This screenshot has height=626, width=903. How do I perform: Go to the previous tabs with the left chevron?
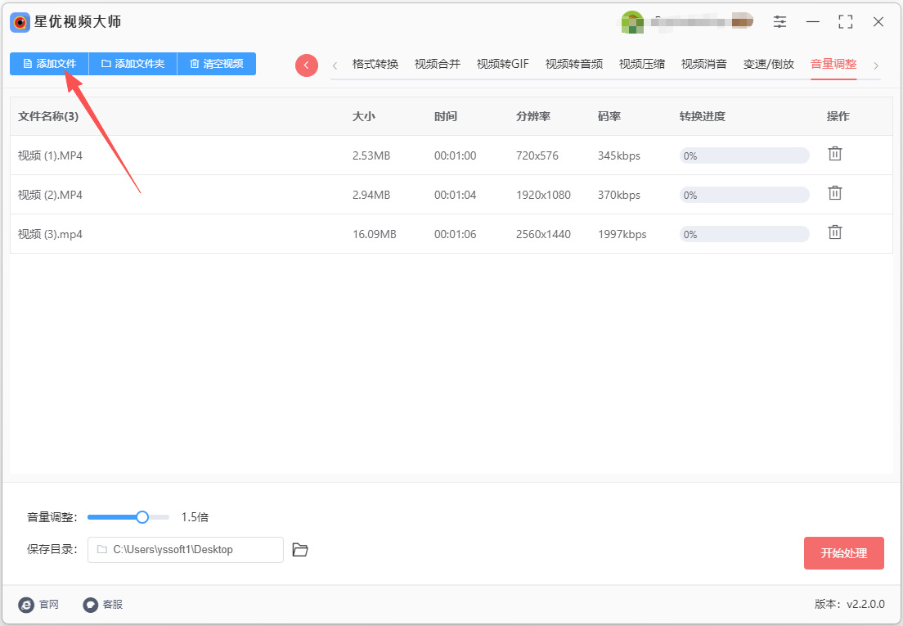coord(335,65)
